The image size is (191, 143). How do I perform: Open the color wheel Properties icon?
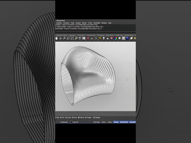coord(115,38)
